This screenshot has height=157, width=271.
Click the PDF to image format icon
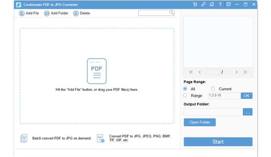pyautogui.click(x=100, y=138)
